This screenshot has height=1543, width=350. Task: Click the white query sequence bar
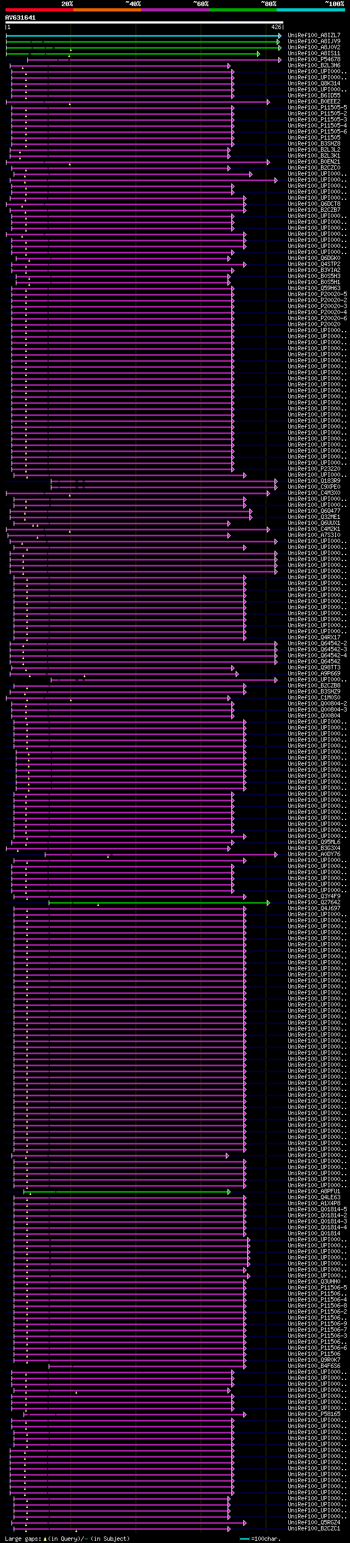(x=144, y=23)
